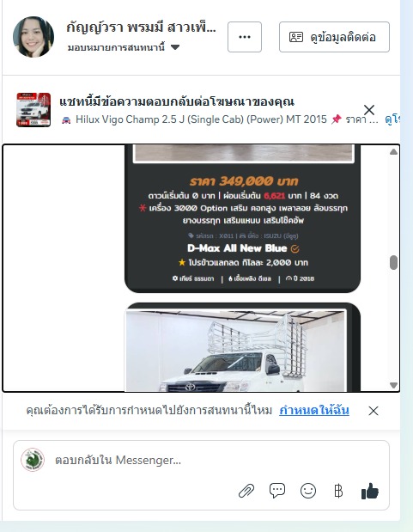
Task: Open กัญญ์วรา profile picture
Action: click(x=33, y=37)
